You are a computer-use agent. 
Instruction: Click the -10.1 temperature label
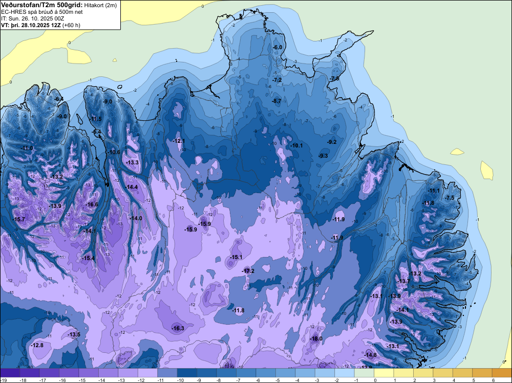coord(296,145)
